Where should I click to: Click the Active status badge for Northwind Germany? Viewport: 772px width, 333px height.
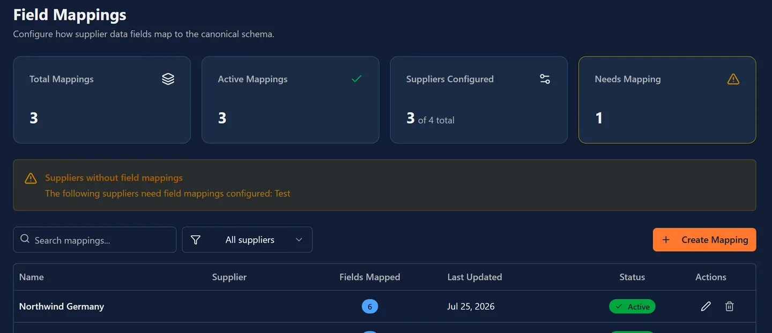(632, 307)
